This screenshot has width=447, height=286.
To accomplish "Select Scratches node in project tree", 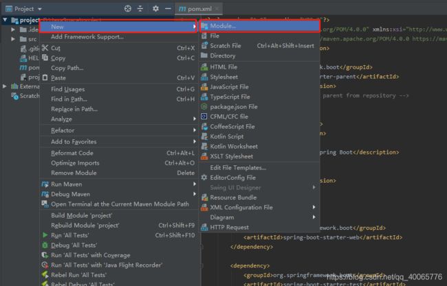I will 25,96.
